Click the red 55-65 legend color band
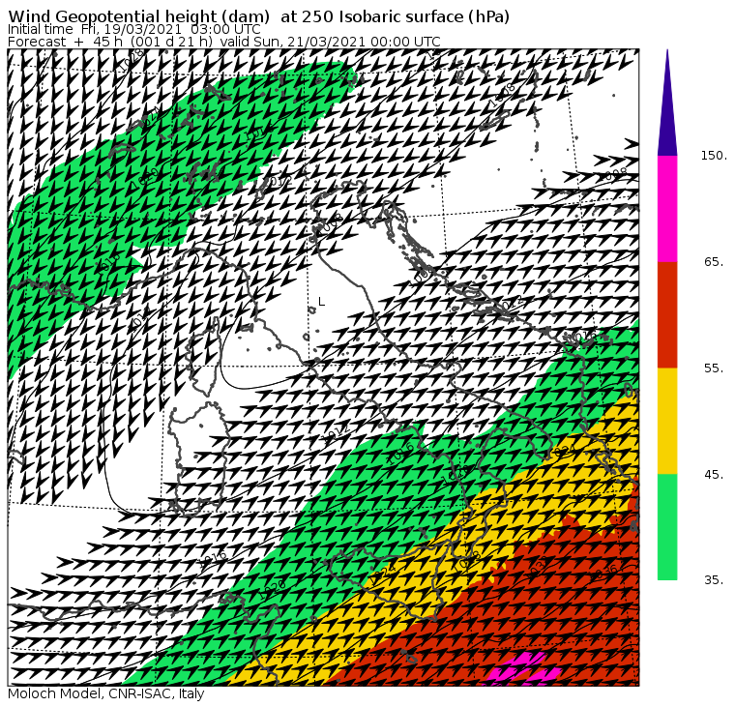Viewport: 735px width, 707px height. [x=667, y=314]
